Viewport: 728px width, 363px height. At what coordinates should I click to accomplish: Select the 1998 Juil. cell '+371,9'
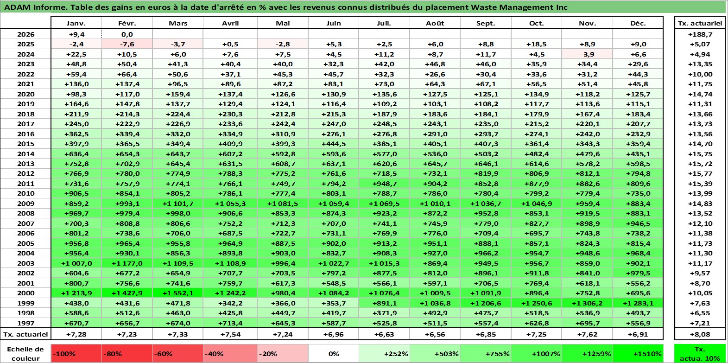pos(384,313)
